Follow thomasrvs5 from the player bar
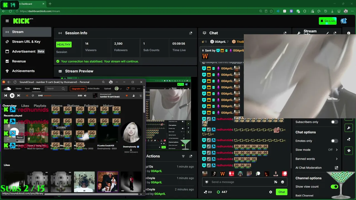 tap(133, 96)
